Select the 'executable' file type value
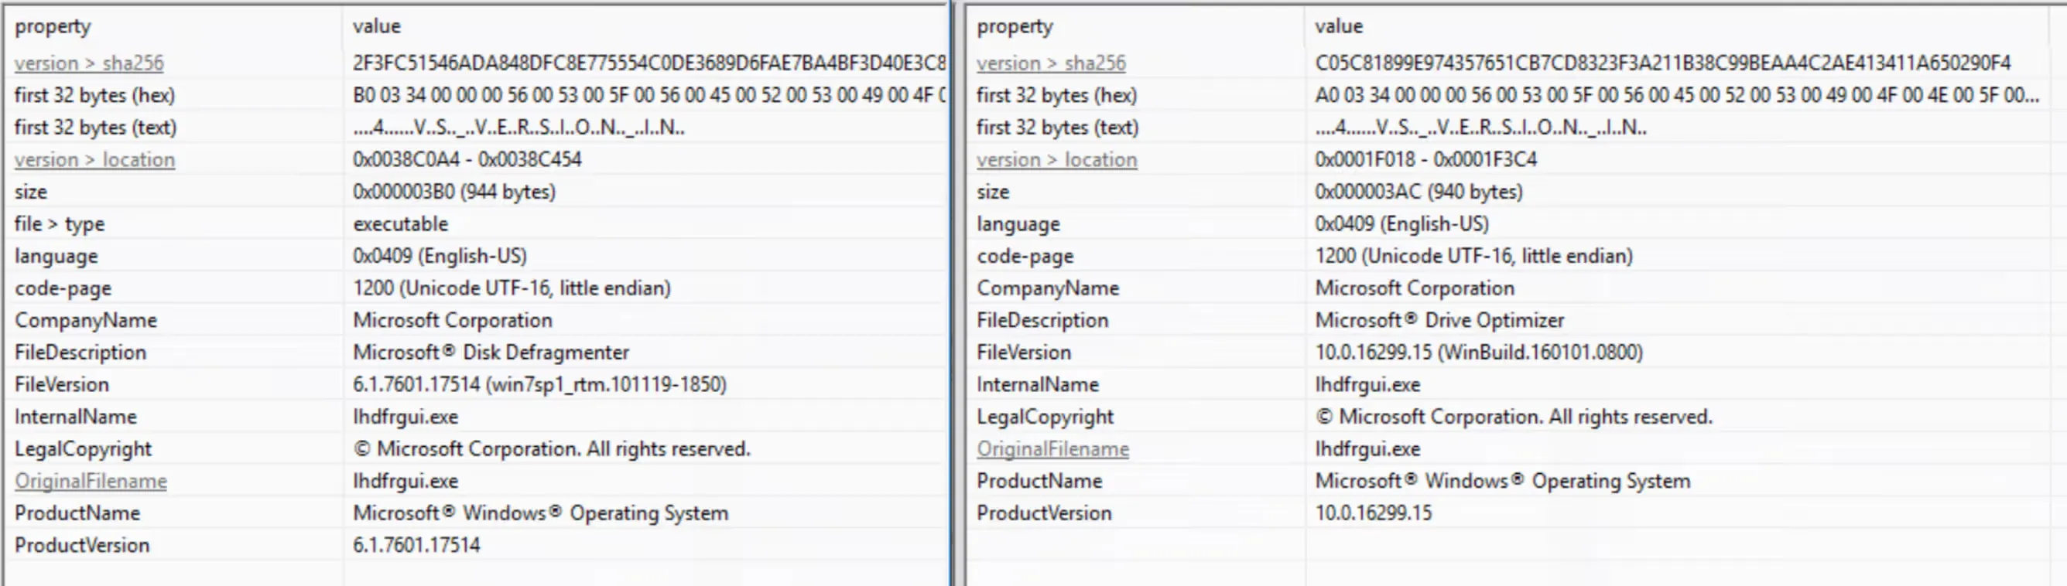2067x586 pixels. click(400, 224)
